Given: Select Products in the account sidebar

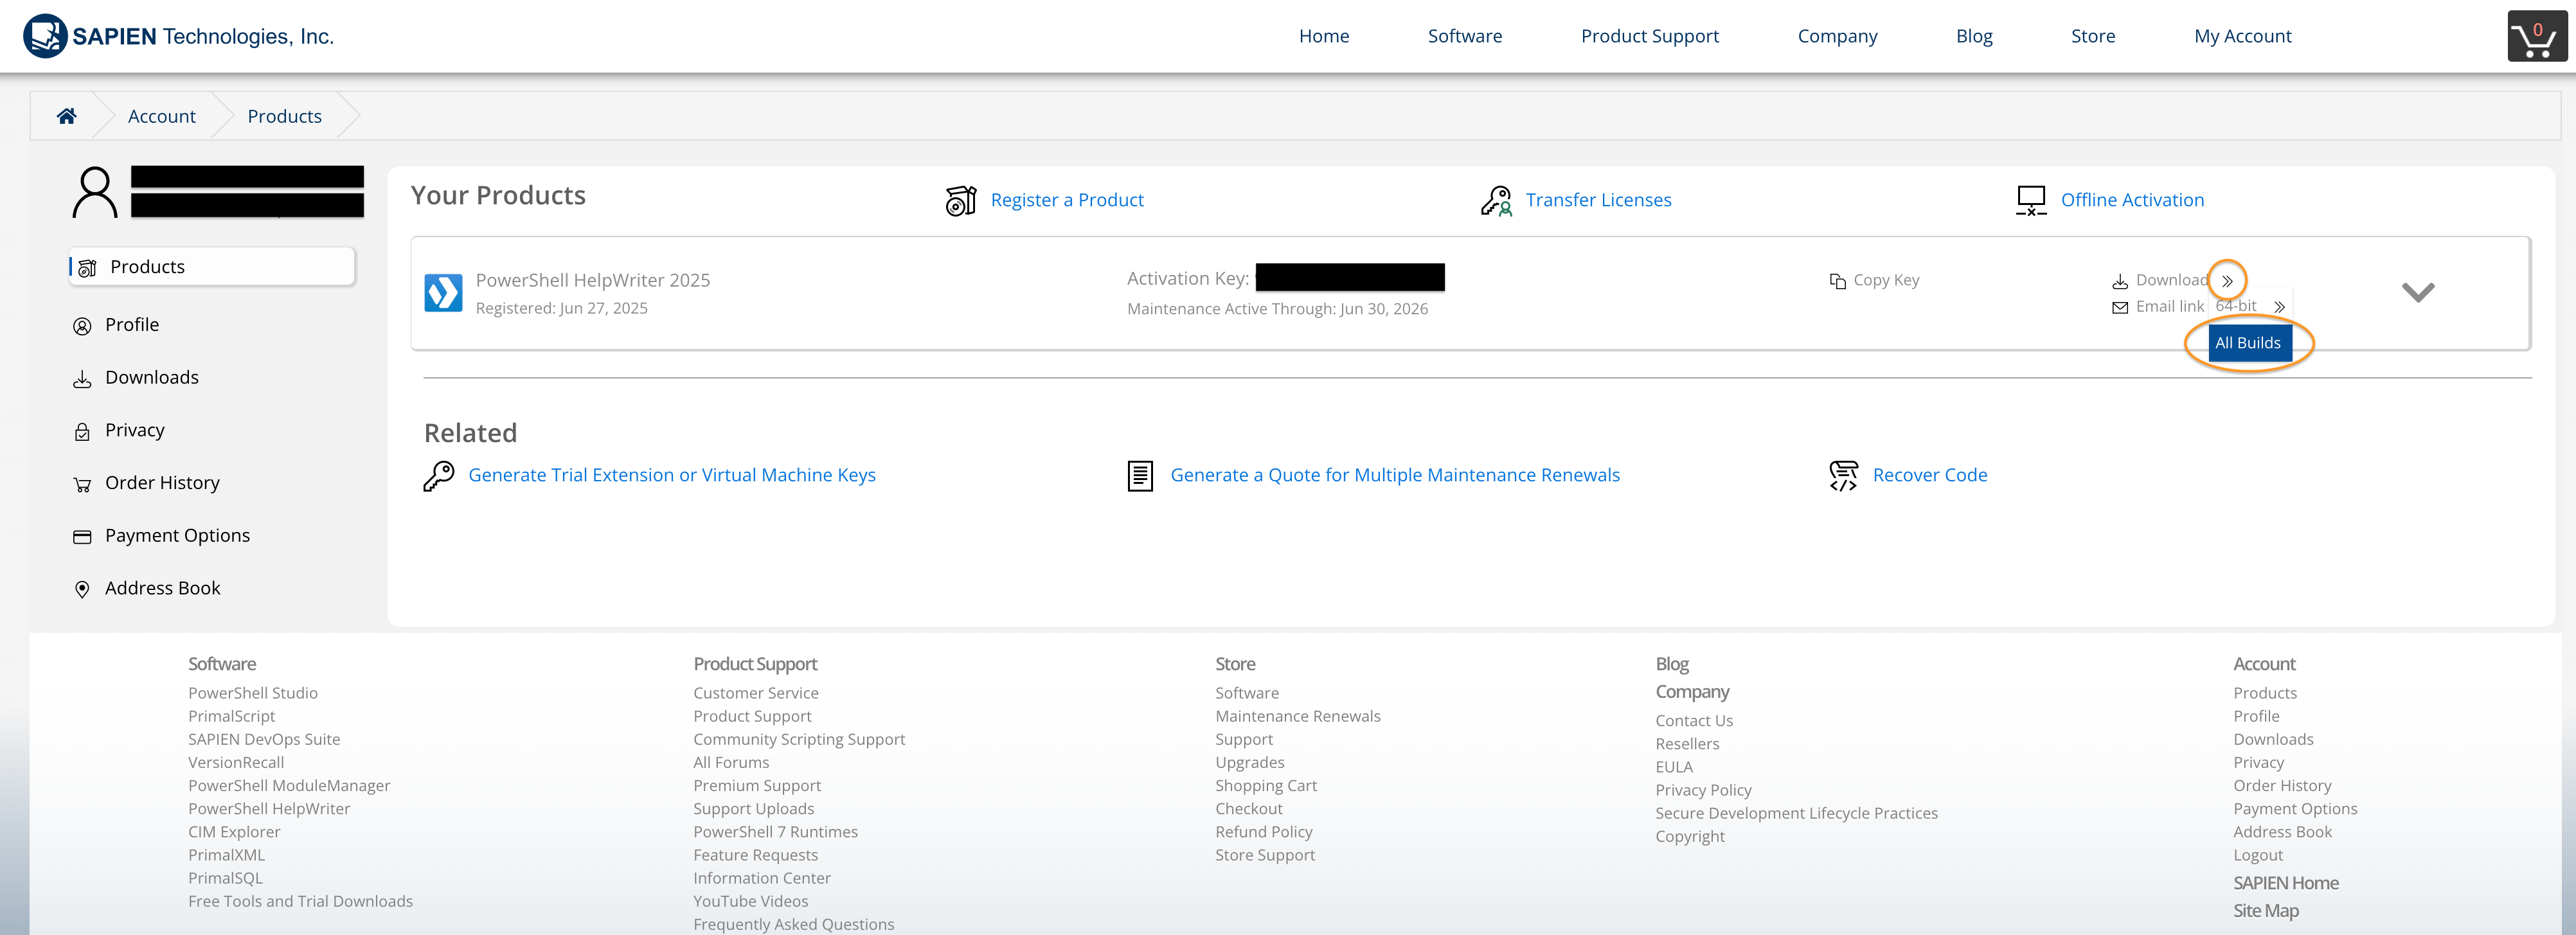Looking at the screenshot, I should point(212,267).
